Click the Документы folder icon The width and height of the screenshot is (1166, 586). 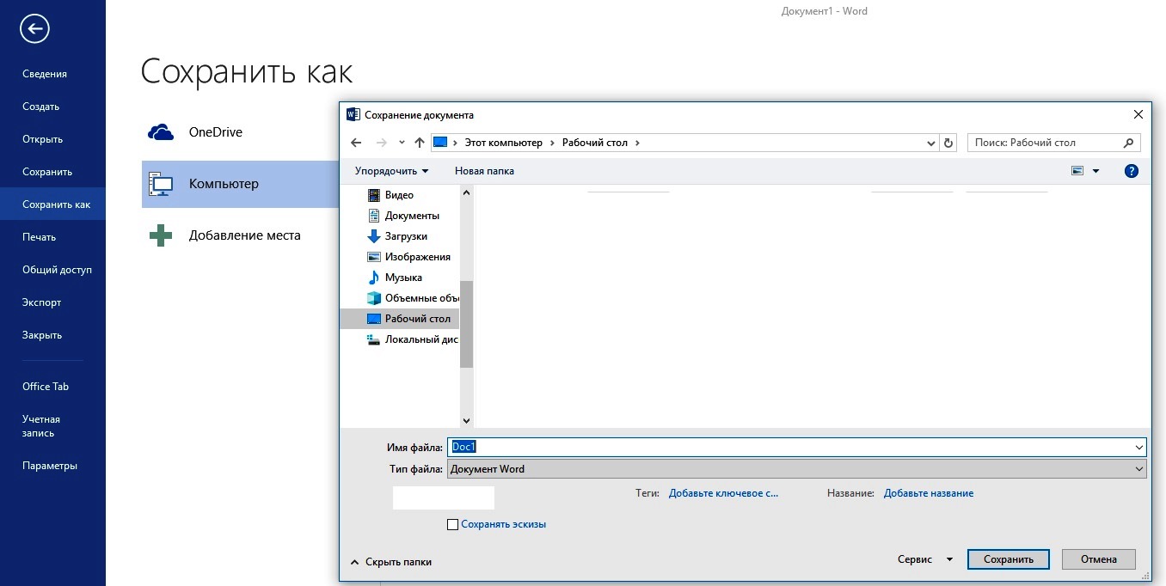click(373, 216)
